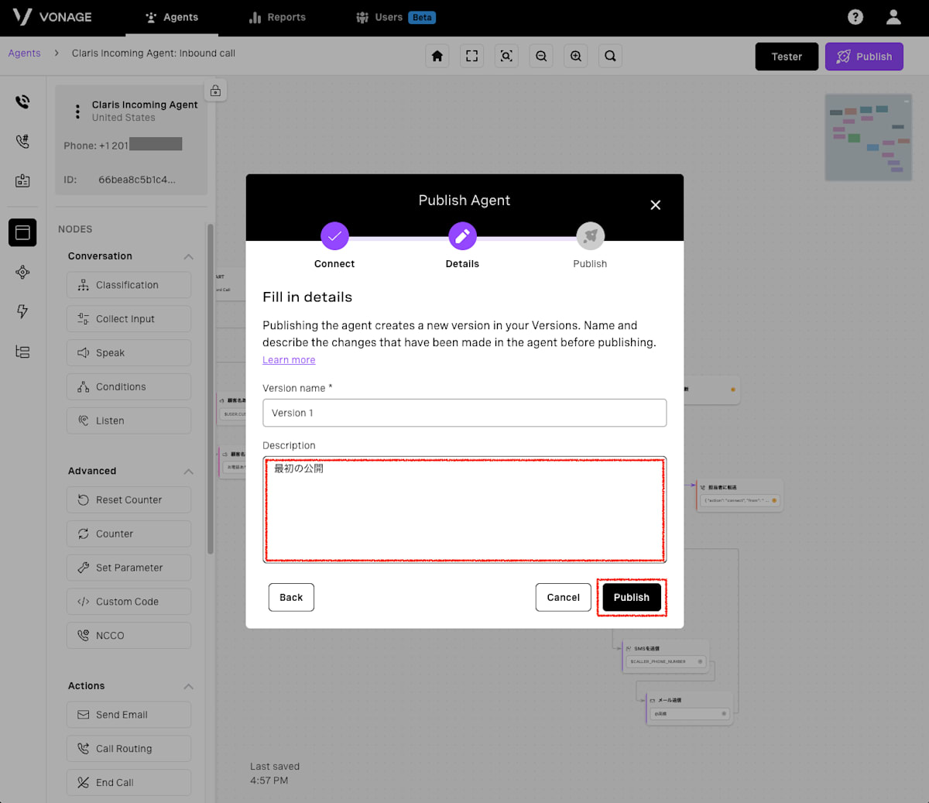Select the Reset Counter node
The image size is (929, 803).
tap(129, 500)
